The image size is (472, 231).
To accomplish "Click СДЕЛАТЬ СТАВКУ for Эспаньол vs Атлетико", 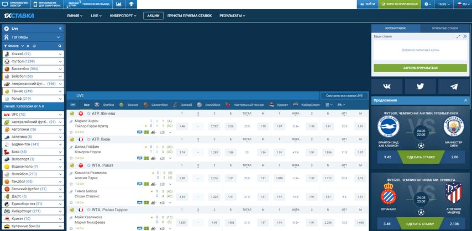I will (420, 224).
